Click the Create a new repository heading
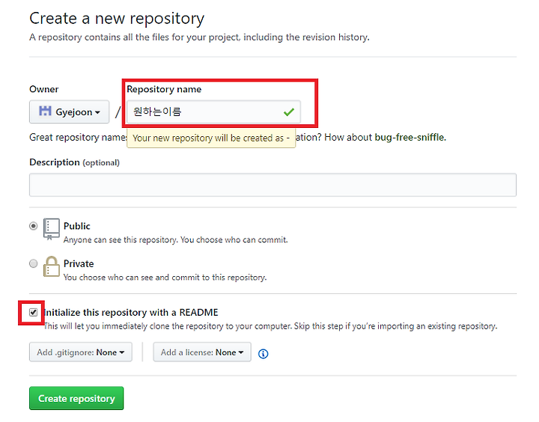 coord(117,19)
